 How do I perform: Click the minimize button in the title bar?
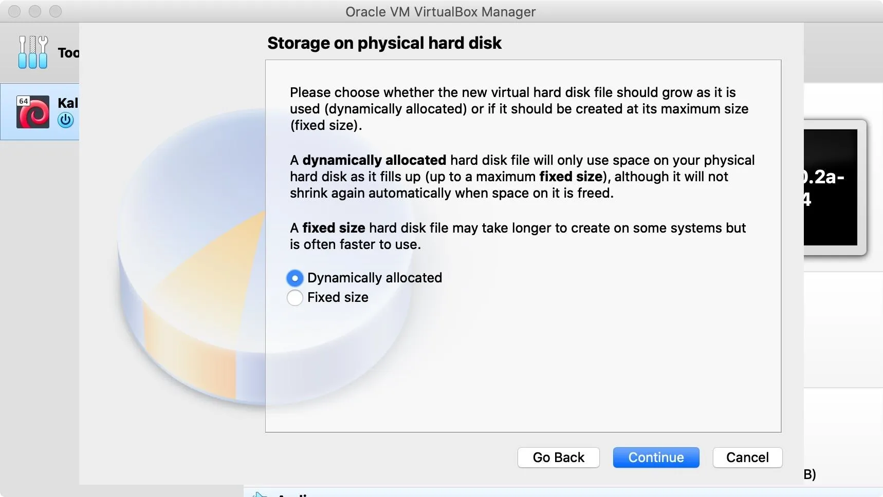[x=35, y=11]
